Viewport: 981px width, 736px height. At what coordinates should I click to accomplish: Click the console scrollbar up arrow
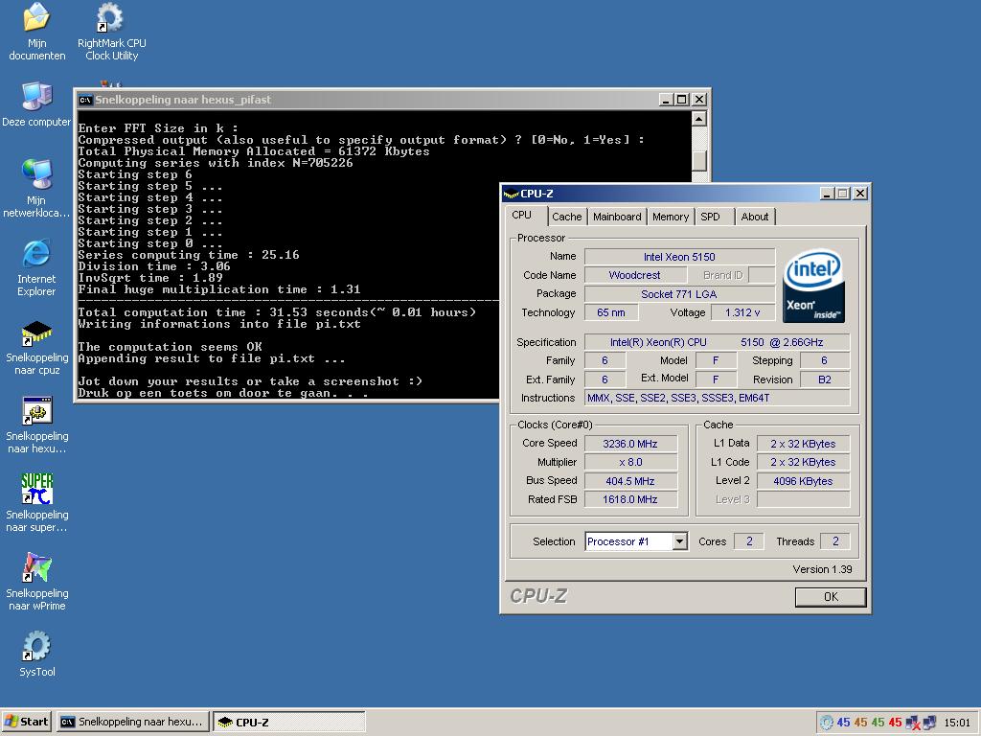pyautogui.click(x=698, y=118)
